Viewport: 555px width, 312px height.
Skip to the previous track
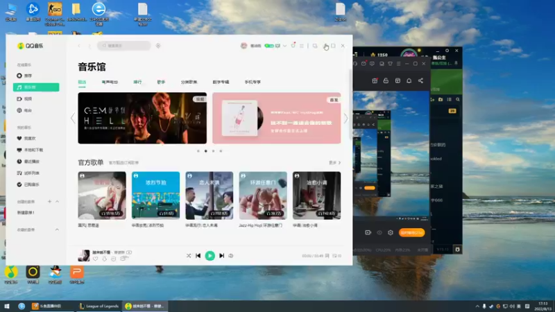pos(198,256)
